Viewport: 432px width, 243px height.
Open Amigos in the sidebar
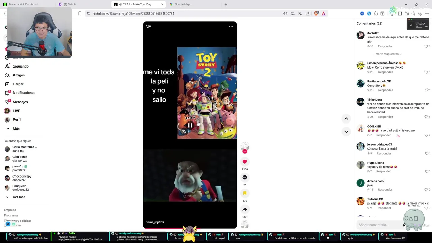click(x=19, y=75)
